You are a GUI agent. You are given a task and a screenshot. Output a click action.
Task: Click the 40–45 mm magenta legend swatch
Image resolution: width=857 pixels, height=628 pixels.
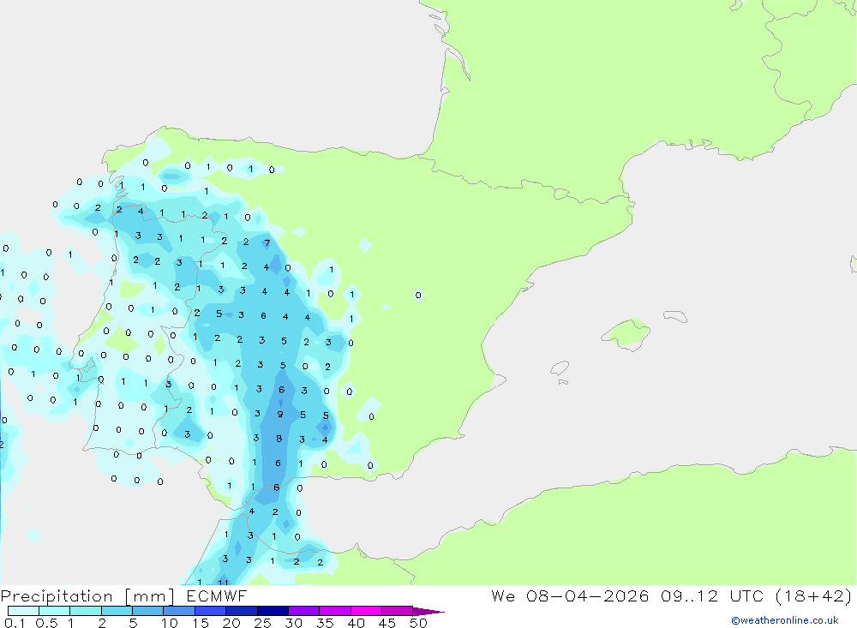[366, 611]
